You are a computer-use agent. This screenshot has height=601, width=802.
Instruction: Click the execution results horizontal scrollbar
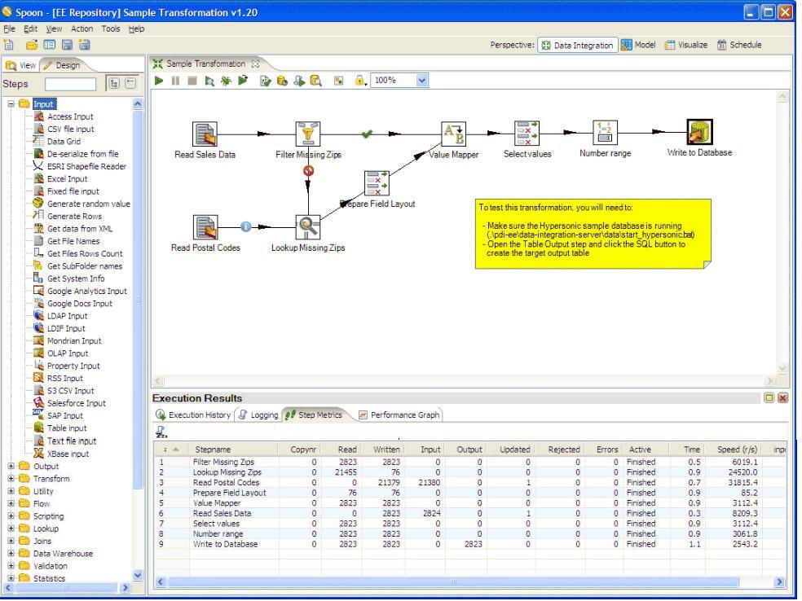coord(453,581)
